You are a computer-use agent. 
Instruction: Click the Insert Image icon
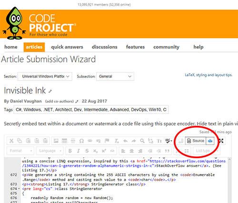click(56, 141)
